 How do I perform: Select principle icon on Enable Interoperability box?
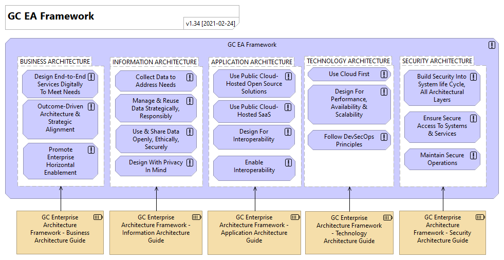click(288, 162)
